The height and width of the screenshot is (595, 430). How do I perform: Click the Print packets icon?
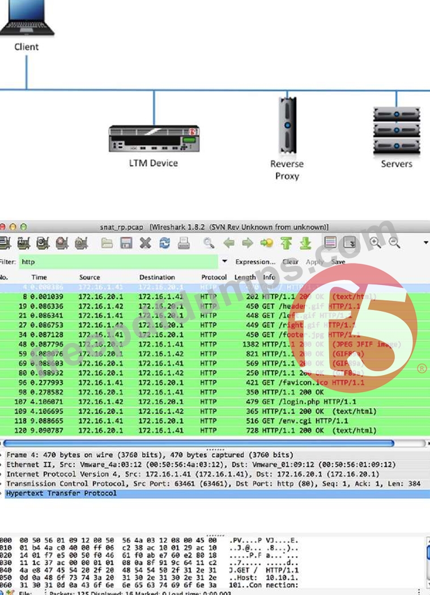point(184,243)
